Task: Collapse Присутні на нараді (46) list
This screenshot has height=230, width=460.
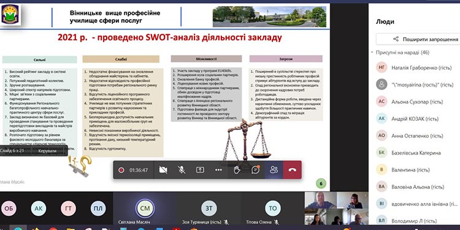Action: [x=372, y=53]
